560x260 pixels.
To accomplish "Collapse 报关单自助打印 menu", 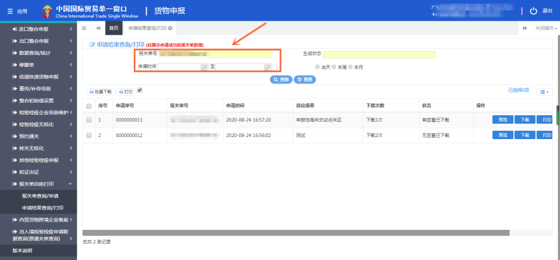I will click(x=38, y=184).
